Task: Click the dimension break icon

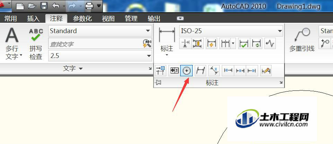Action: [x=185, y=44]
